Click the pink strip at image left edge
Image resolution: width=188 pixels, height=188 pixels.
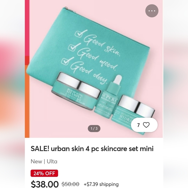tap(27, 28)
